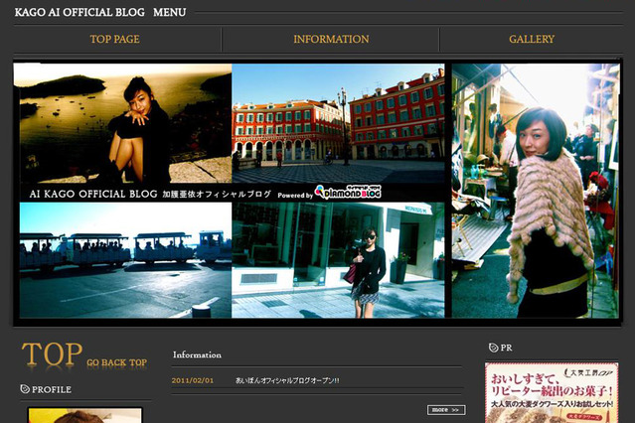The image size is (635, 423).
Task: Click the woman sitting by the sea photo
Action: tap(124, 124)
